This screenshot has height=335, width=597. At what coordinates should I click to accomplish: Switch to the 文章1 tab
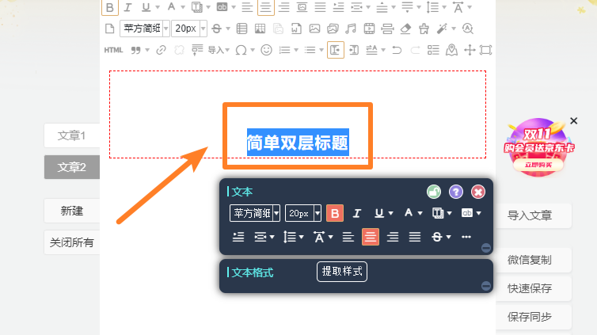[x=71, y=135]
